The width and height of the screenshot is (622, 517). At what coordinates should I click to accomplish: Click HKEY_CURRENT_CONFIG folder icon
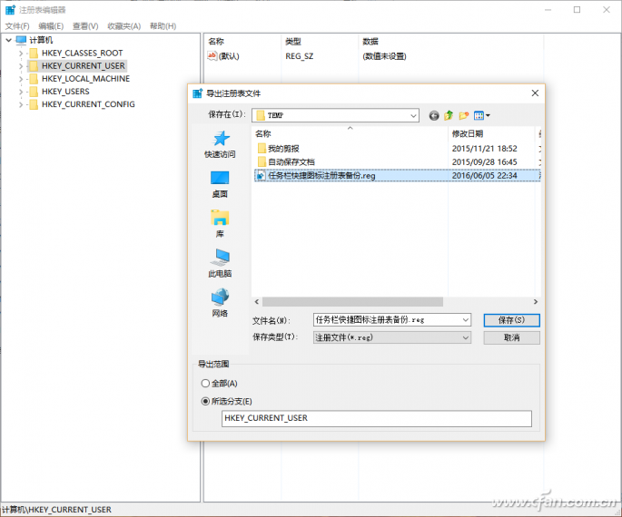(35, 104)
